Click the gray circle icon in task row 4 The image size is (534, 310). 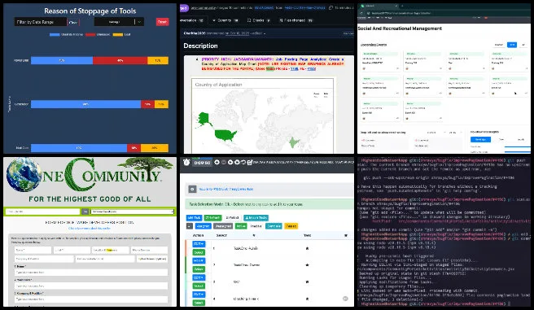click(345, 299)
